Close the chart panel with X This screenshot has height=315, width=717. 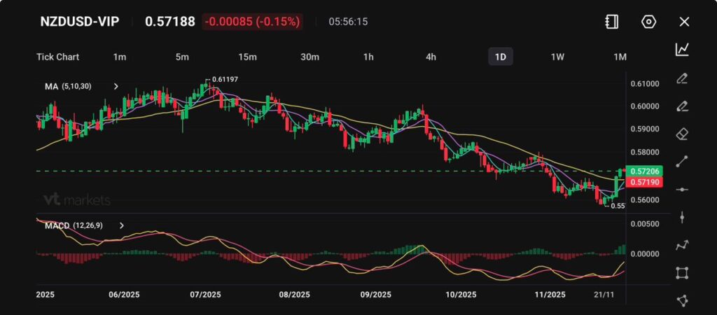684,22
